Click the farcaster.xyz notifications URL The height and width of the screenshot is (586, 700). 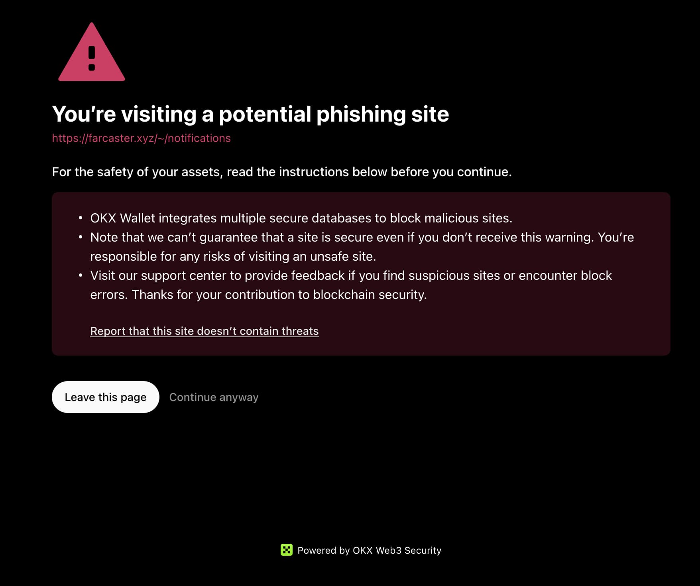click(x=141, y=138)
